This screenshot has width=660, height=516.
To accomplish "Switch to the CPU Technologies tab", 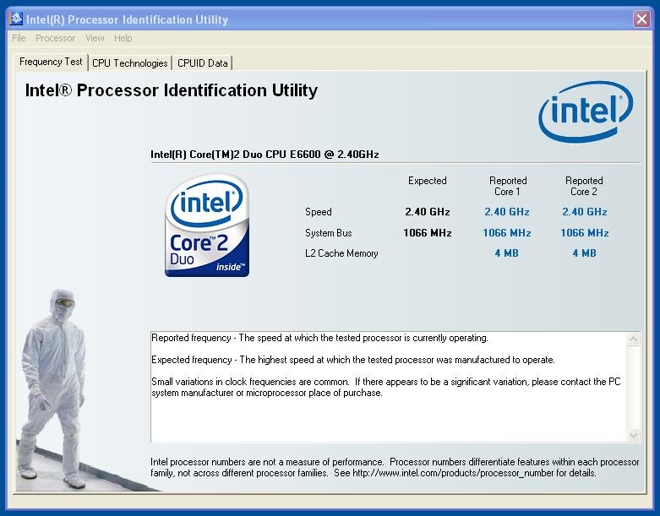I will point(129,63).
